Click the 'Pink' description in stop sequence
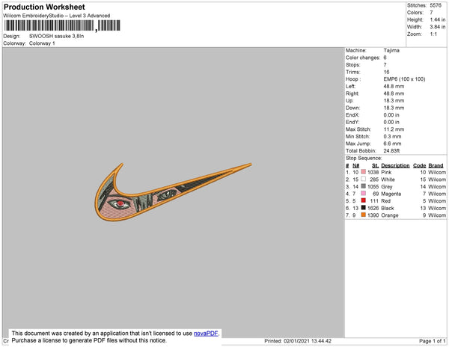The width and height of the screenshot is (449, 347). tap(386, 172)
